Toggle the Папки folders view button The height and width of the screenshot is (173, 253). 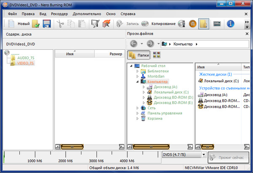tap(137, 55)
